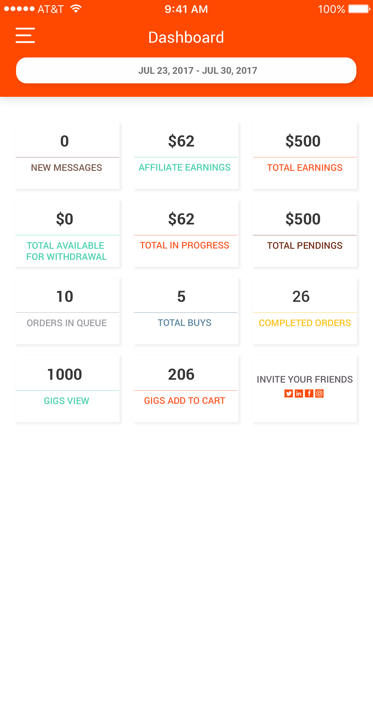View Affiliate Earnings card
Image resolution: width=373 pixels, height=708 pixels.
[x=186, y=155]
